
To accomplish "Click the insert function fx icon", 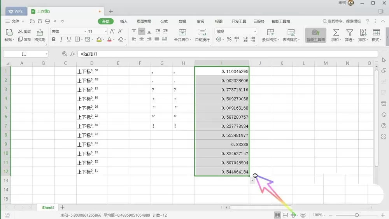I will 73,54.
